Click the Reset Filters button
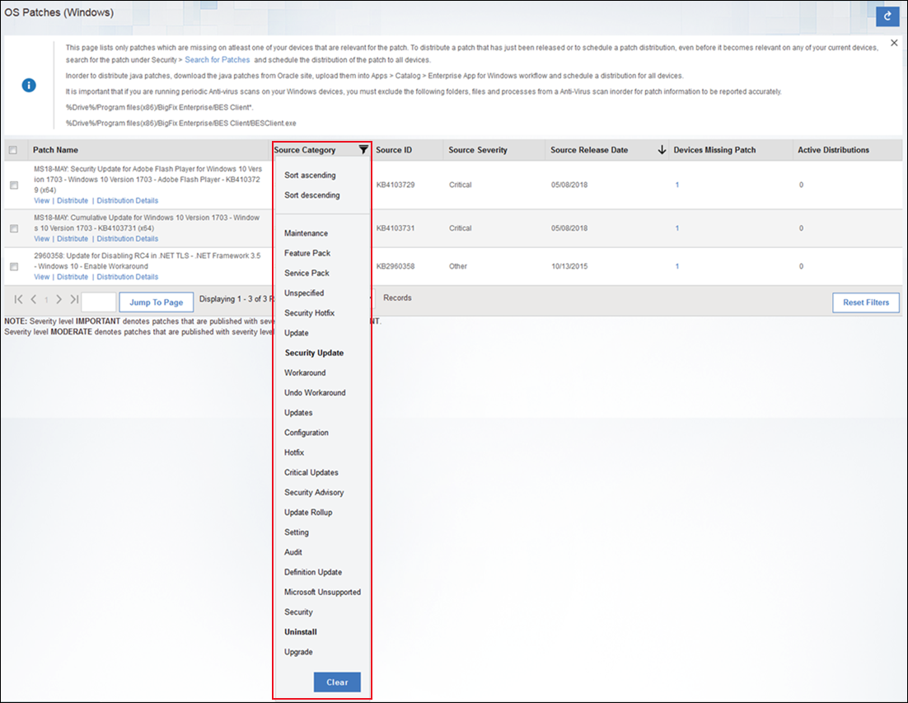 click(x=865, y=302)
